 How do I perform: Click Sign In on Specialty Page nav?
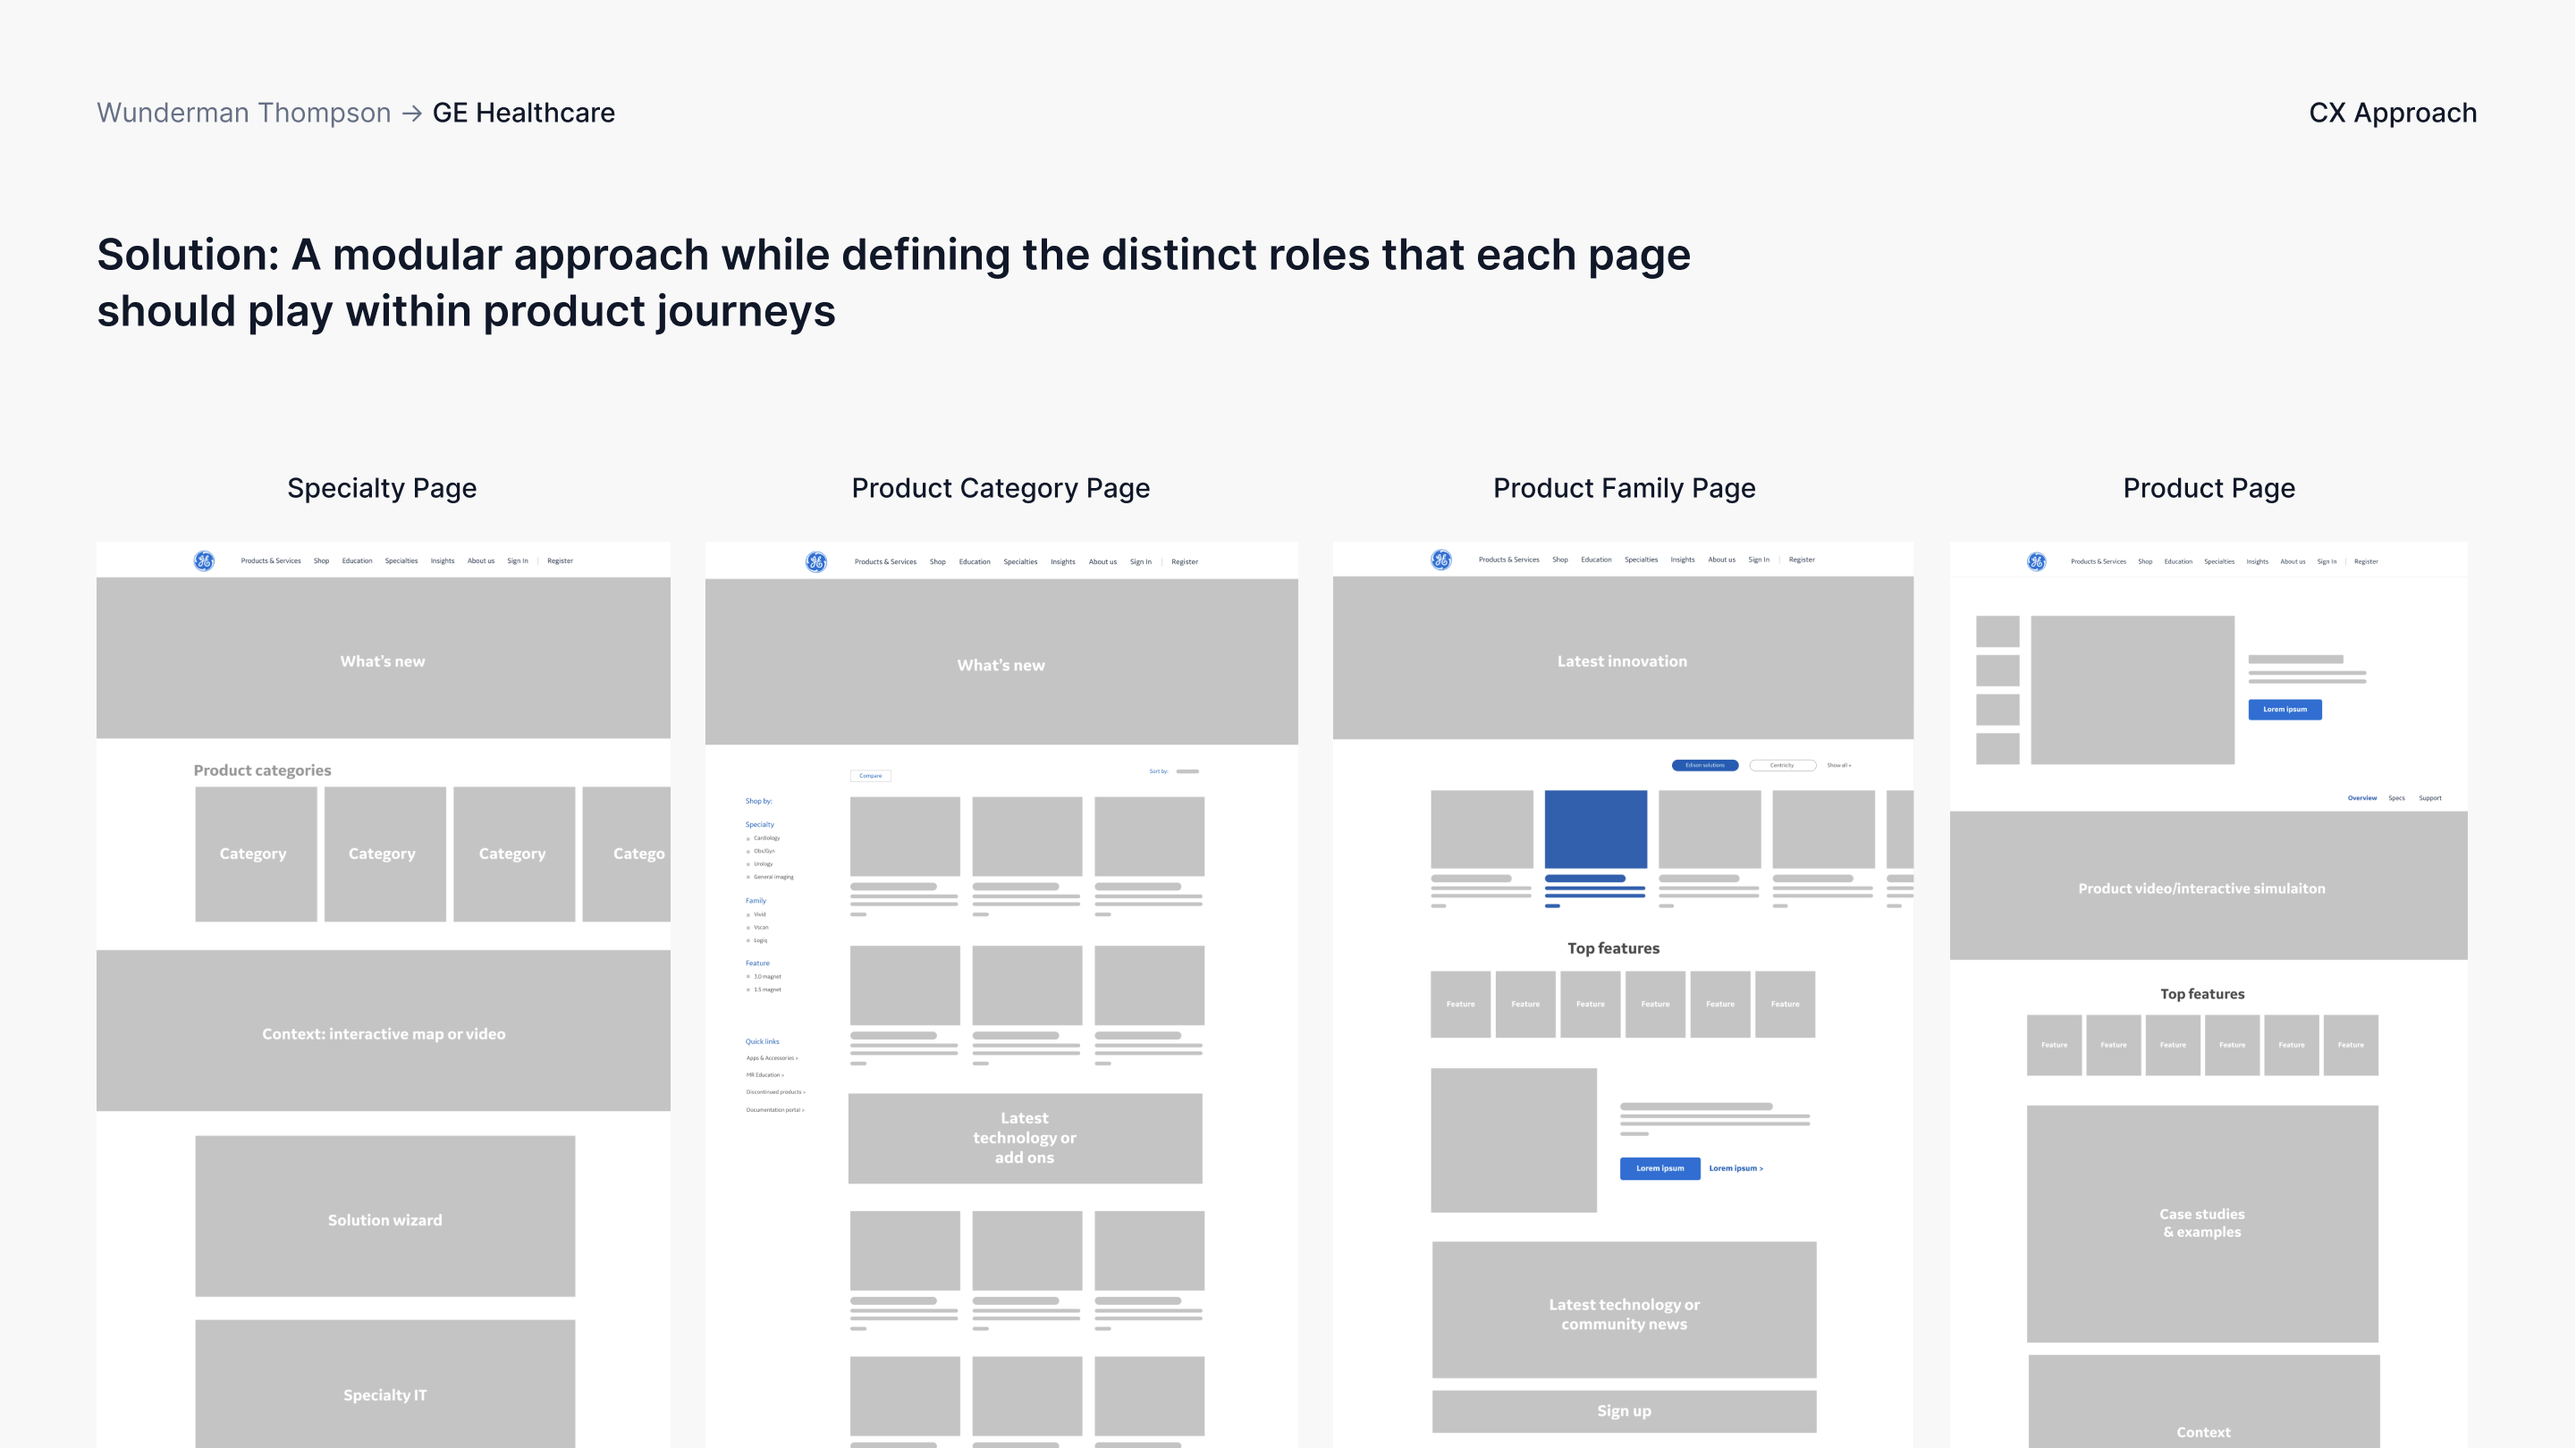tap(517, 561)
